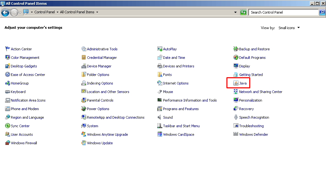Open the Windows CardSpace link
Viewport: 326px width, 187px height.
pos(179,134)
